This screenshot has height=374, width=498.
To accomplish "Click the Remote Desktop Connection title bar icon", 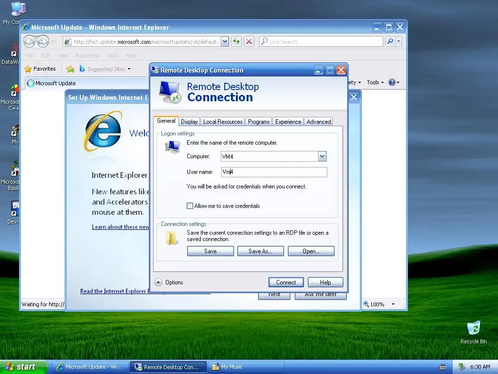I will (155, 70).
